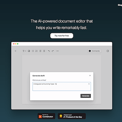Click Try now for free

click(62, 36)
